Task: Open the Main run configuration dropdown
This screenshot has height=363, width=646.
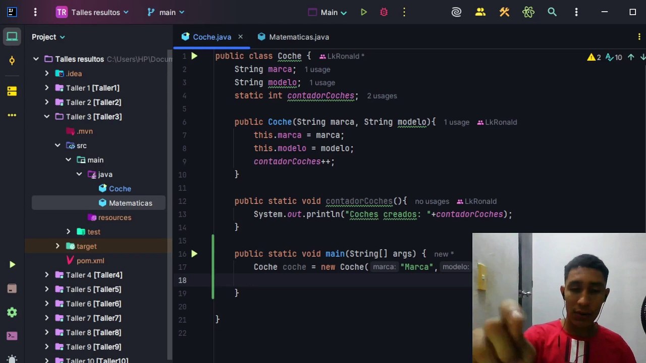Action: [x=328, y=12]
